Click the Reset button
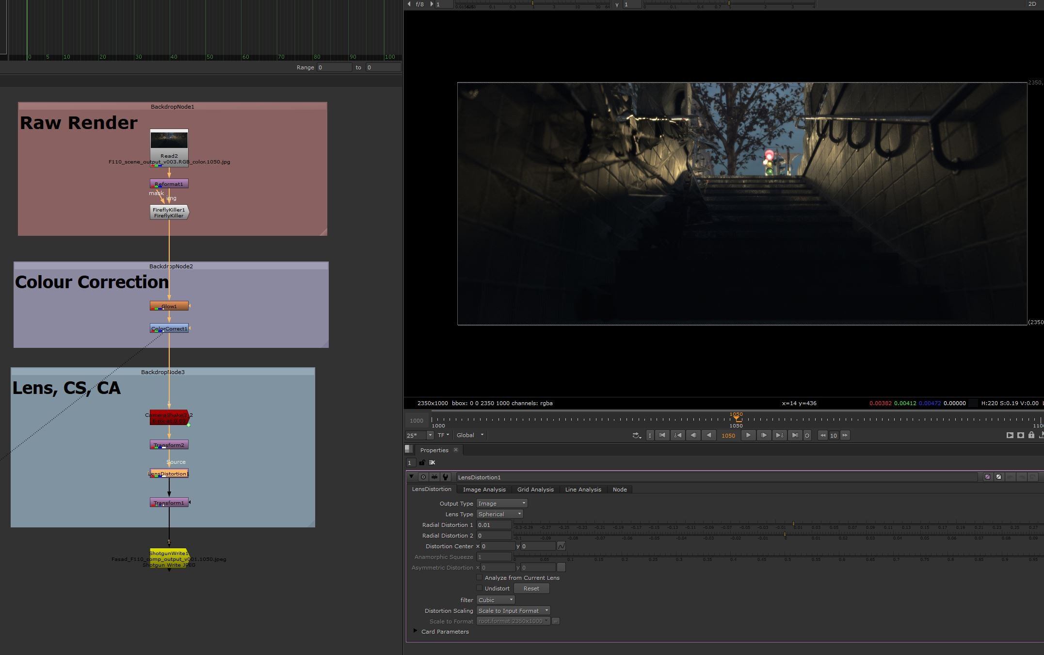1044x655 pixels. (x=531, y=589)
